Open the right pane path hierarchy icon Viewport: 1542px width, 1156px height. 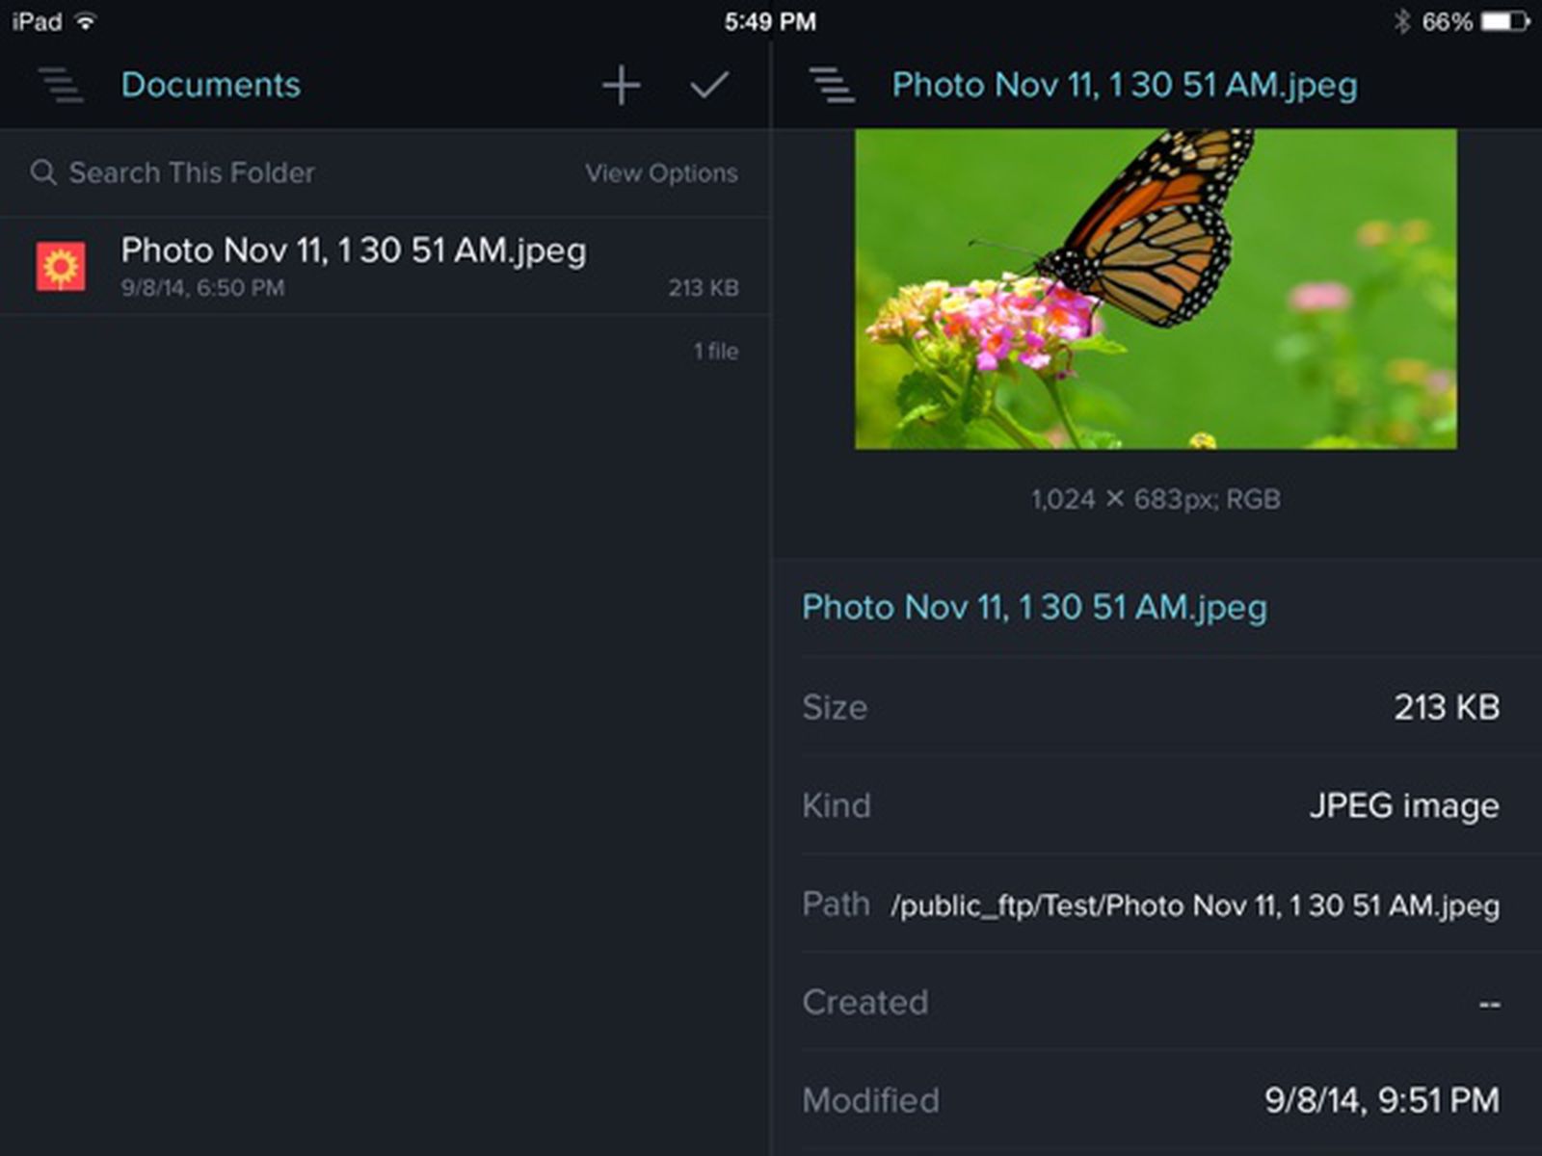[x=832, y=85]
